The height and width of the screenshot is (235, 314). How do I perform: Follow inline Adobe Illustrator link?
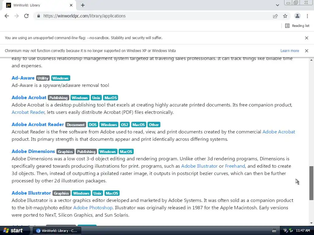click(x=199, y=166)
